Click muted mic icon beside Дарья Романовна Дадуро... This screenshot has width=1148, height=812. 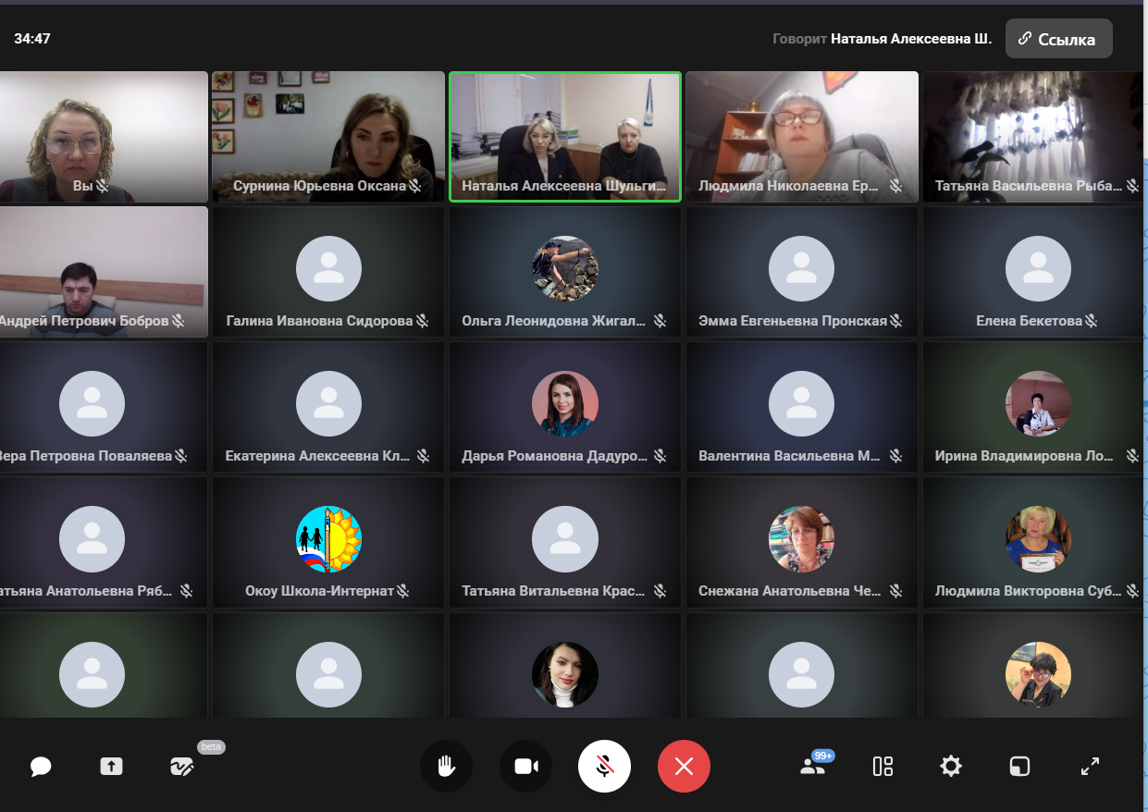[660, 456]
